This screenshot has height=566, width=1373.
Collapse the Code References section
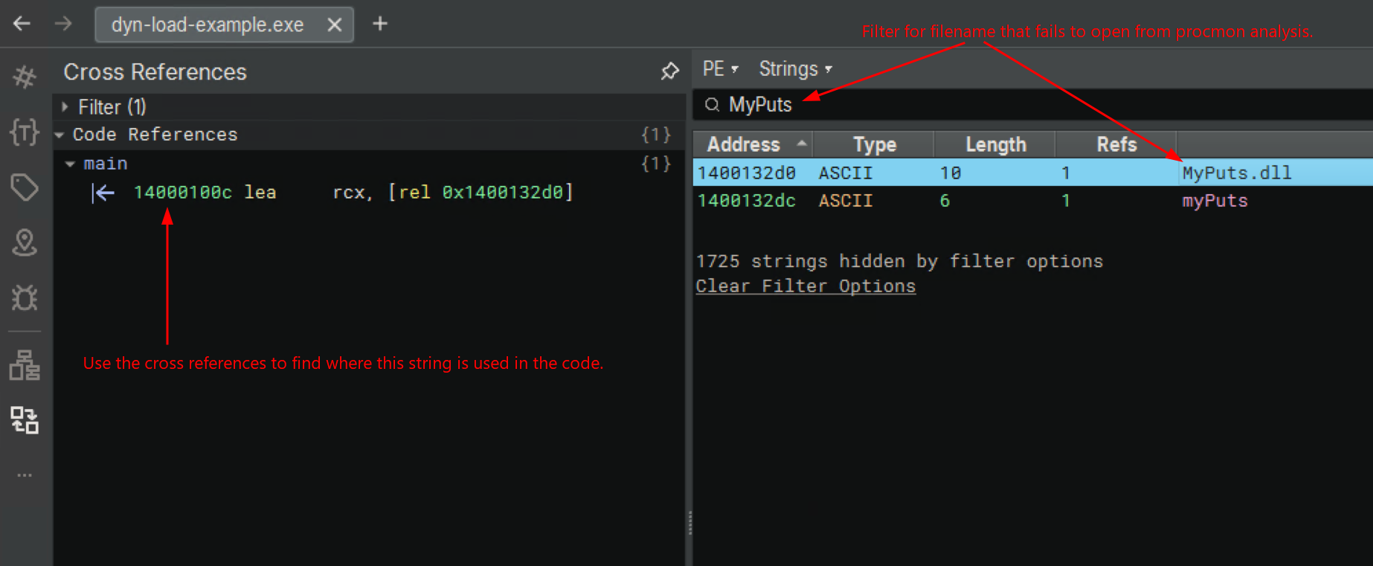60,135
